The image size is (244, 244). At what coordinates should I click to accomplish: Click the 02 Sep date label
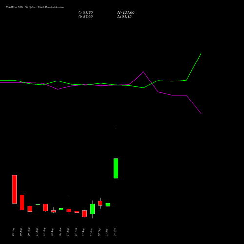pos(99,232)
